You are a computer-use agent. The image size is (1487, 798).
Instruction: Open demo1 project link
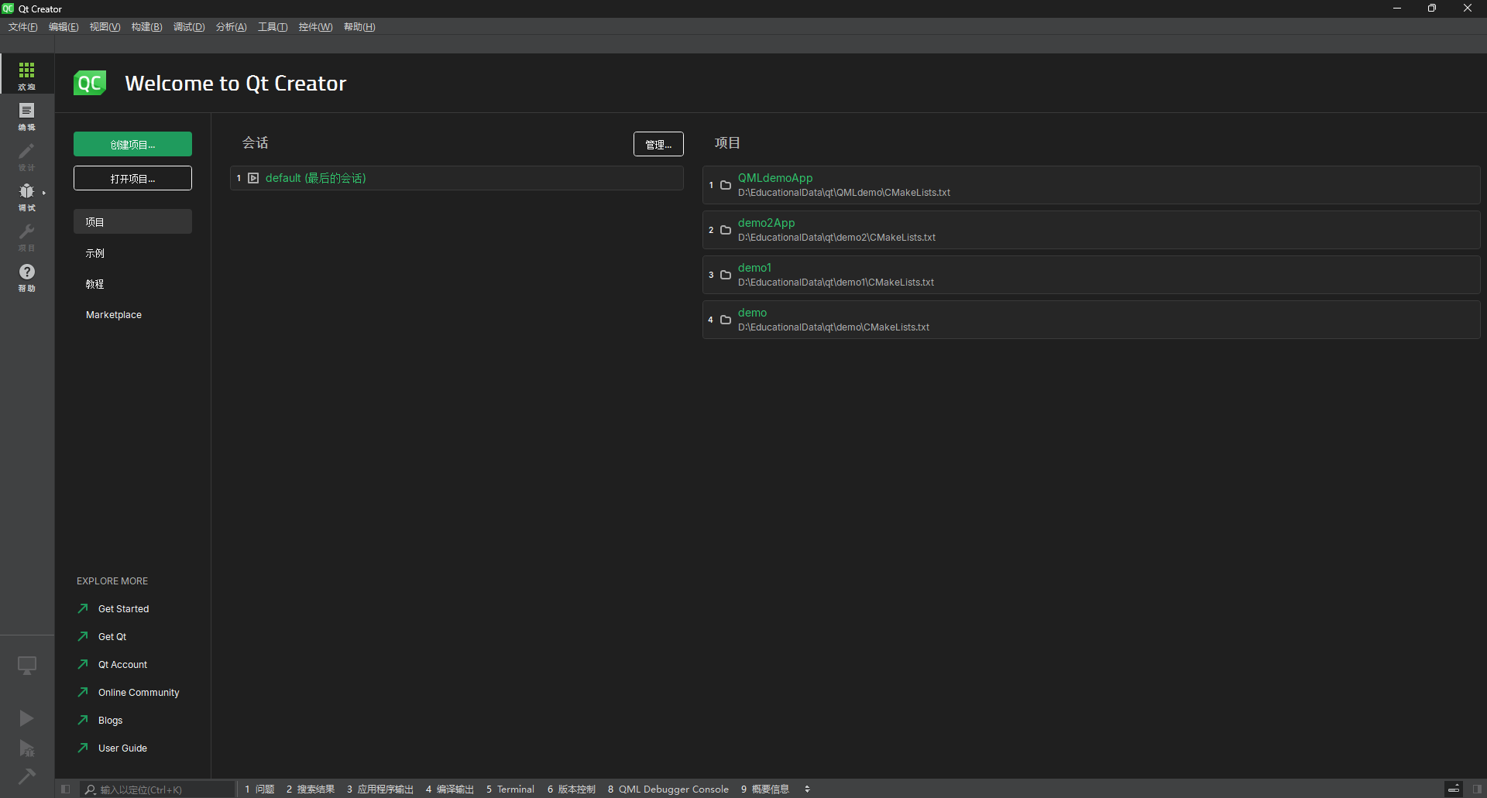pos(754,268)
